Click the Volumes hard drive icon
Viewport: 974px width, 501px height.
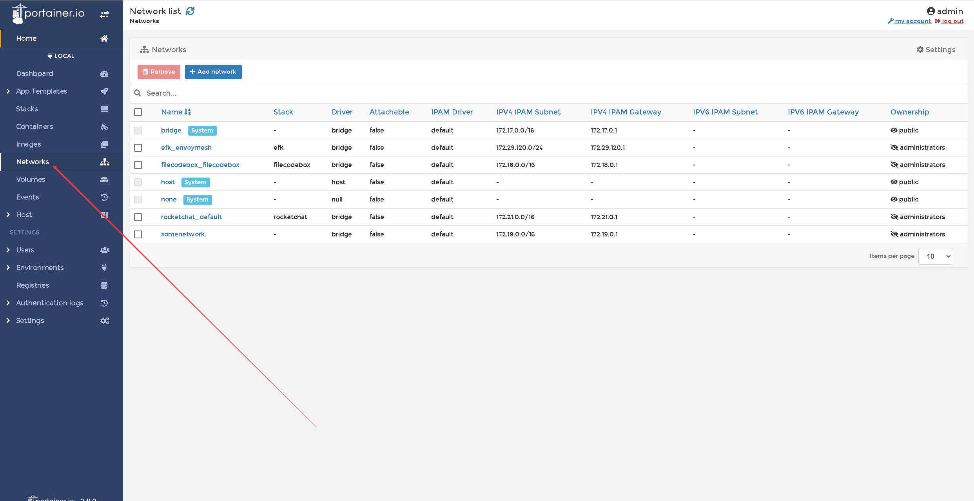(104, 180)
